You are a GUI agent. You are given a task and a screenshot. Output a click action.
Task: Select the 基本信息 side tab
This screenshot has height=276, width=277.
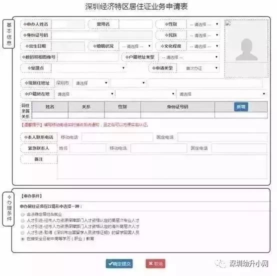[8, 33]
